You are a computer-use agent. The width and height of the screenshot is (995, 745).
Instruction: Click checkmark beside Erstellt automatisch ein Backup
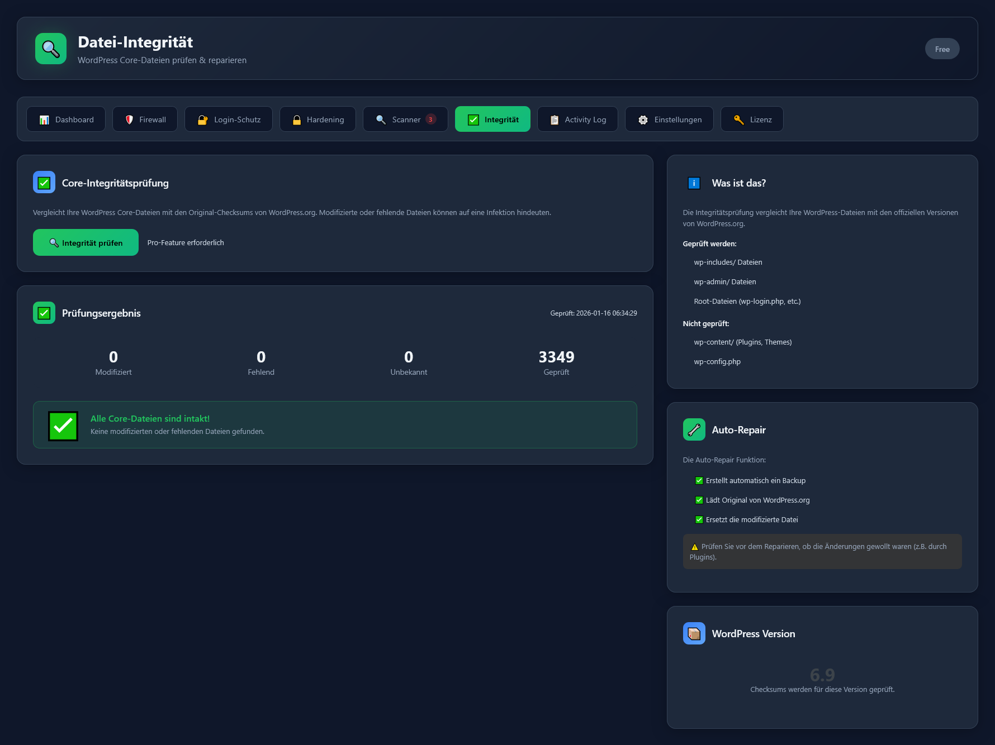699,481
